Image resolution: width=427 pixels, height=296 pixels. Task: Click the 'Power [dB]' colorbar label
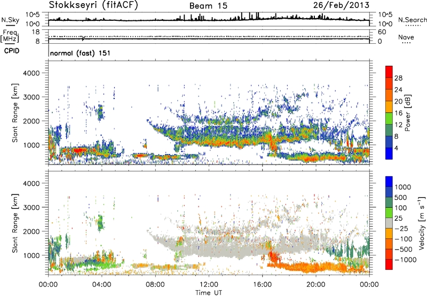tap(408, 113)
